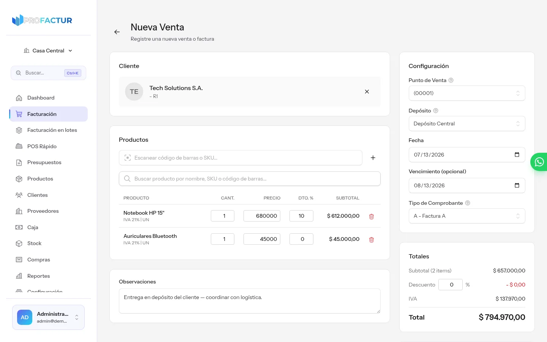Delete the Notebook HP 15" row

(372, 217)
